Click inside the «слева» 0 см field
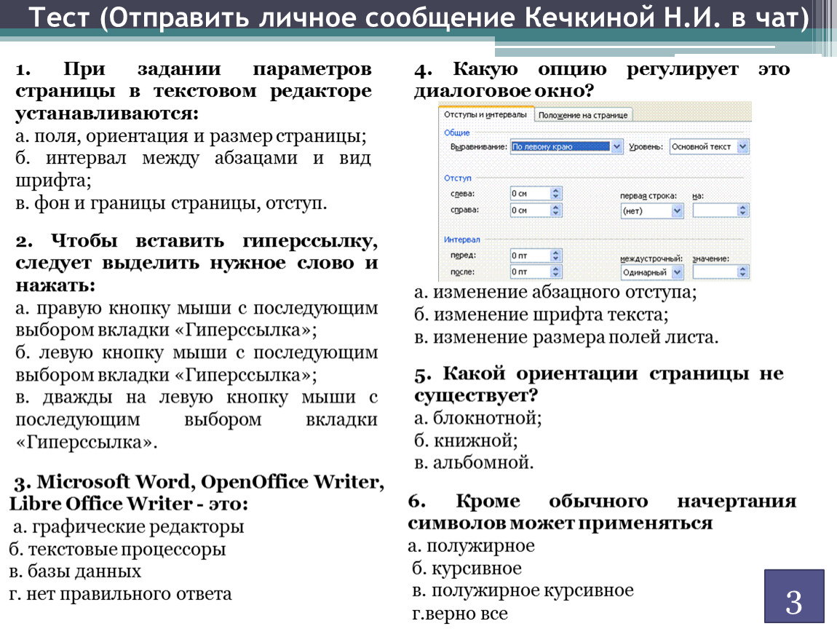 point(529,194)
